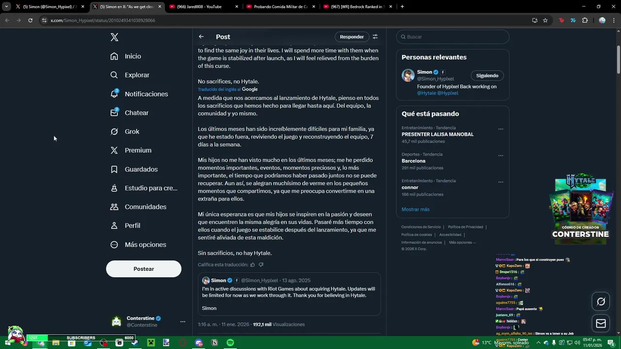The width and height of the screenshot is (621, 349).
Task: Open more options for LALISA MANOBAL trend
Action: [501, 129]
